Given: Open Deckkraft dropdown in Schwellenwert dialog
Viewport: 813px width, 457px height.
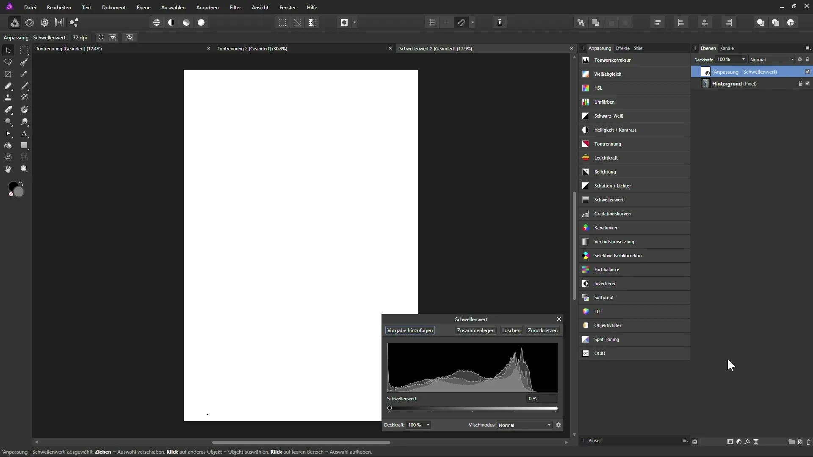Looking at the screenshot, I should [428, 425].
